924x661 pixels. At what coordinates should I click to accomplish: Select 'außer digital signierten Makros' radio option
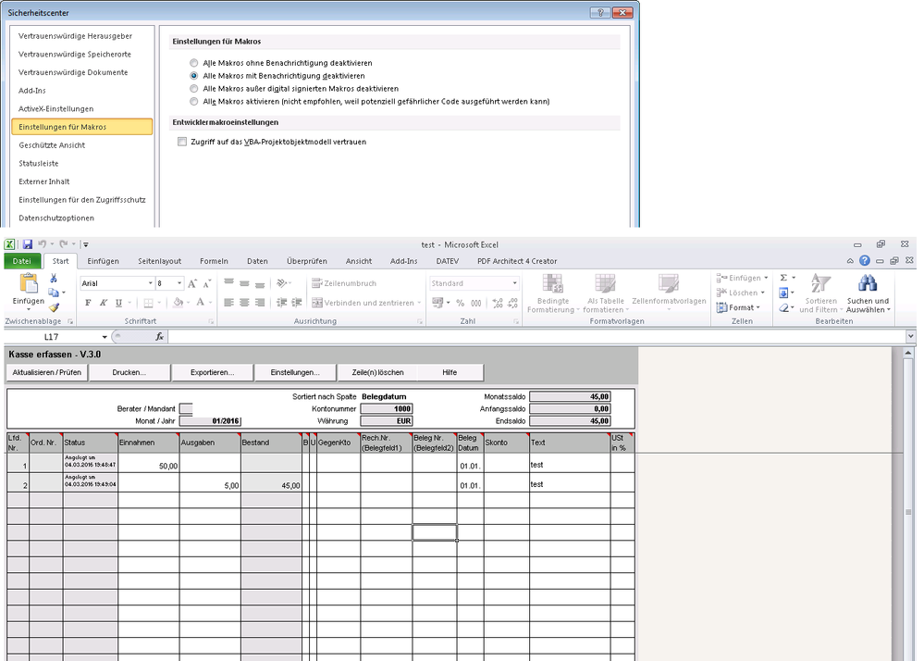(194, 89)
